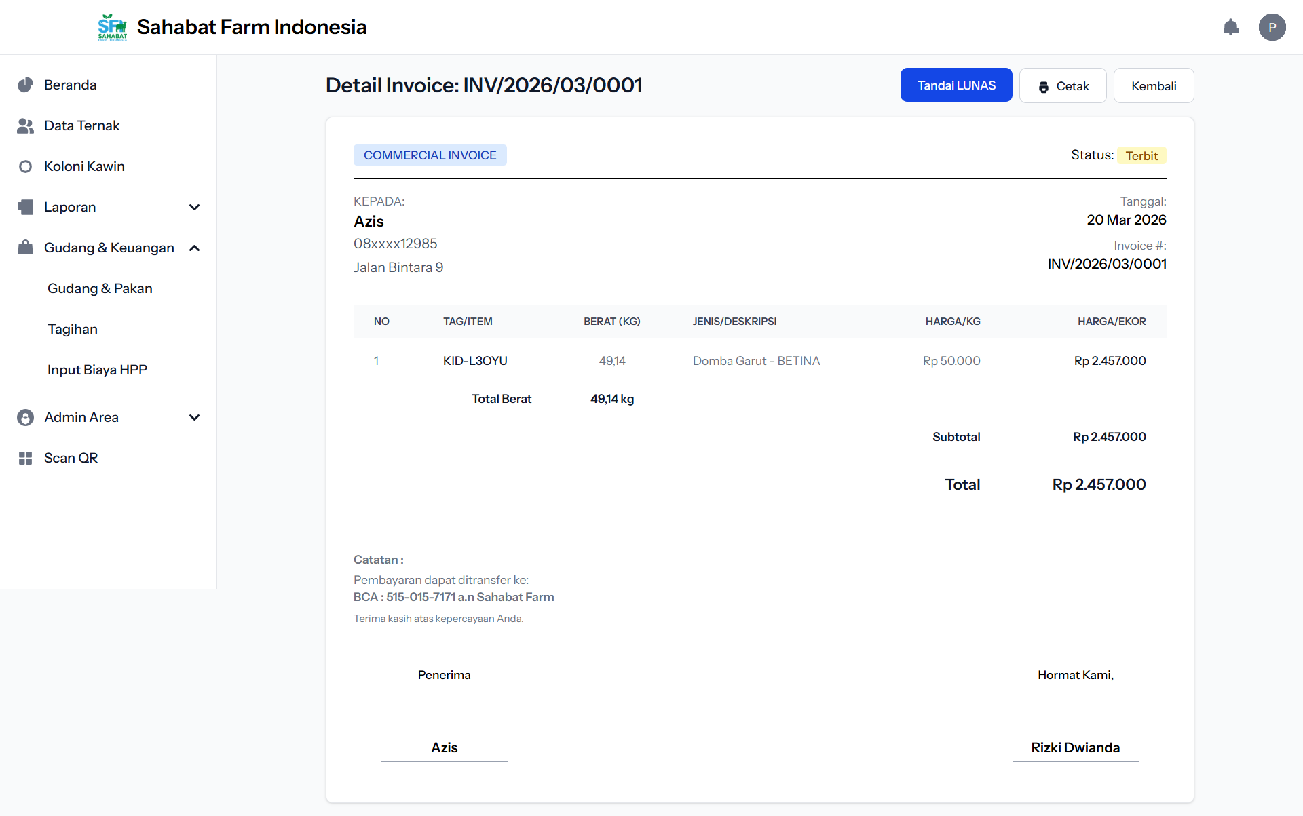Viewport: 1303px width, 816px height.
Task: Select Input Biaya HPP menu item
Action: [97, 370]
